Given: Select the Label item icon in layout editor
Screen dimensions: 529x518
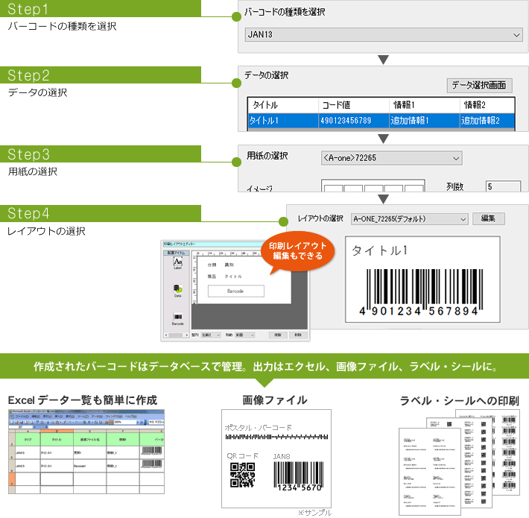Looking at the screenshot, I should point(178,261).
